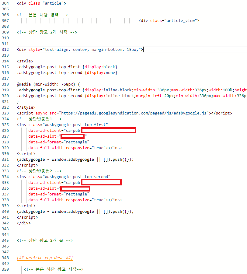The width and height of the screenshot is (247, 274).
Task: Place cursor on div class="article" line
Action: coord(41,3)
